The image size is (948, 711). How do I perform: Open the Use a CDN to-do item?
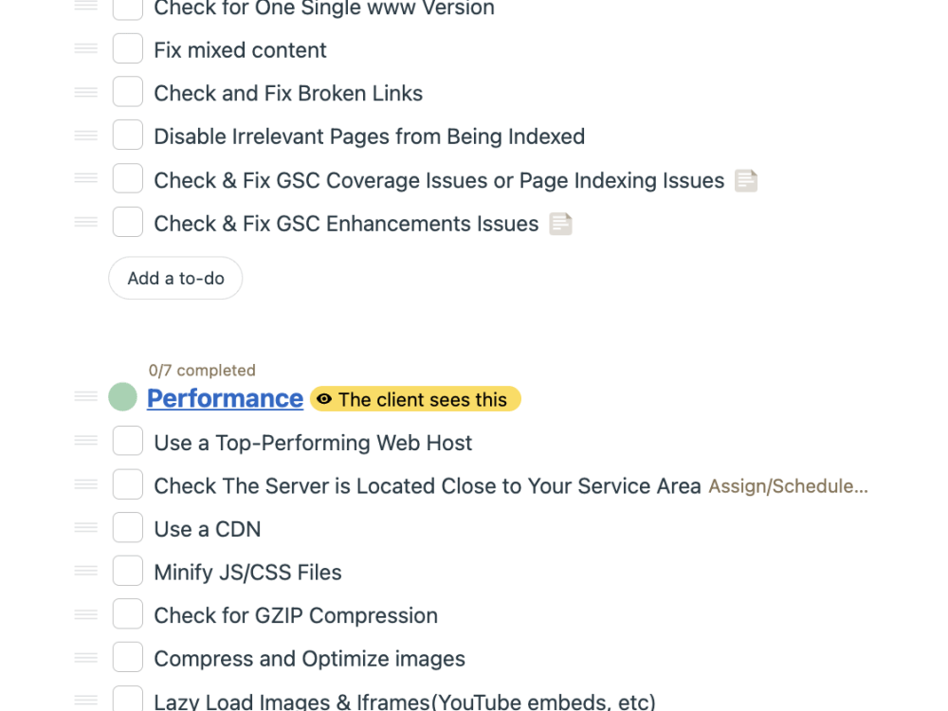pos(208,529)
